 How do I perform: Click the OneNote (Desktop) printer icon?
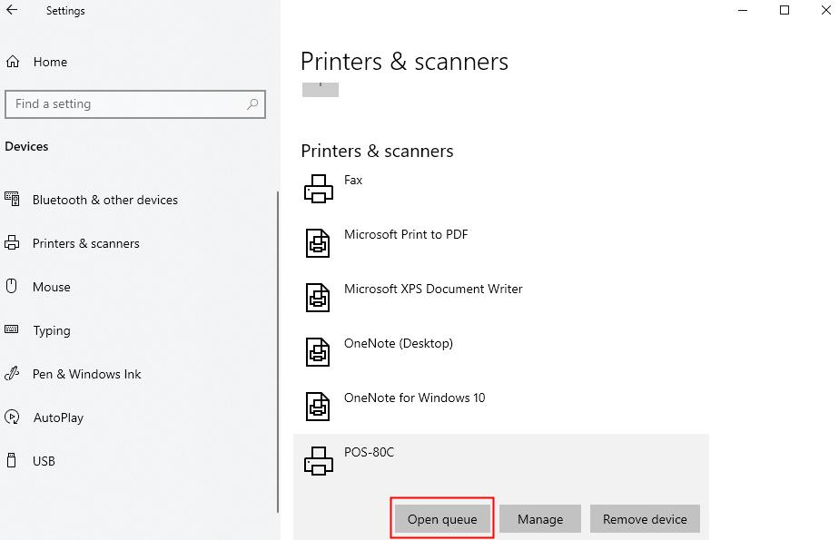point(318,351)
